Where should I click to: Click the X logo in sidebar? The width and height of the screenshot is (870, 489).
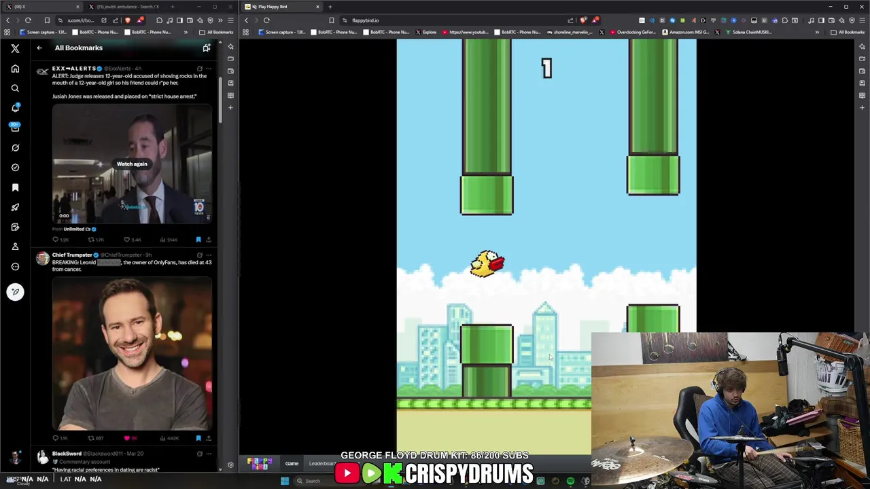tap(15, 48)
